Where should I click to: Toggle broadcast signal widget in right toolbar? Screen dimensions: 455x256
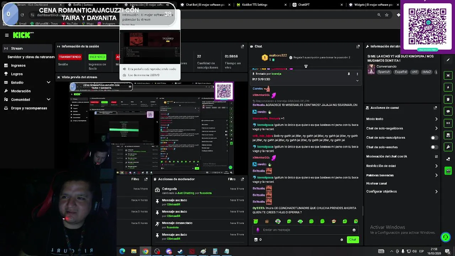coord(448,123)
